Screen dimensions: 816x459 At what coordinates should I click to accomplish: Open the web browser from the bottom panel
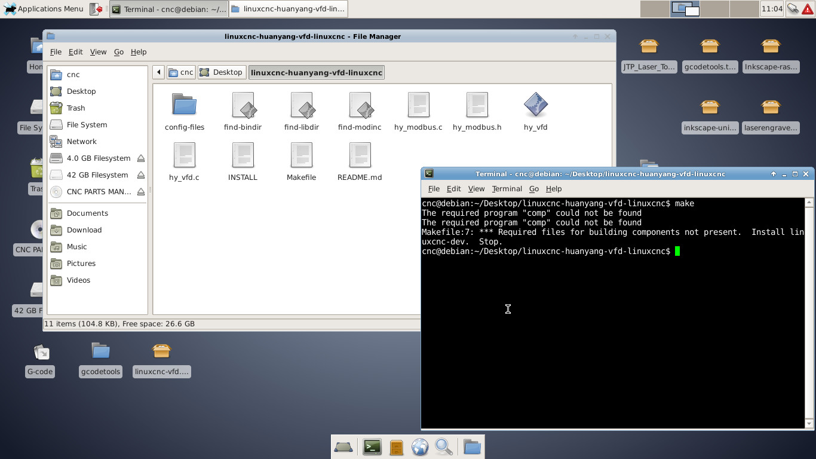(420, 447)
